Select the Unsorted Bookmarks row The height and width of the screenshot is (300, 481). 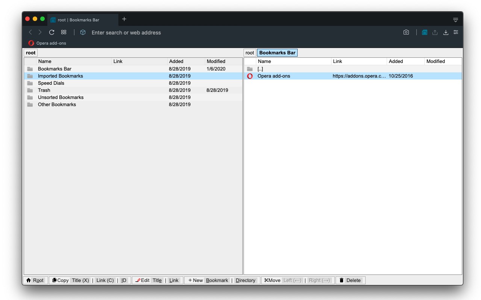click(133, 97)
